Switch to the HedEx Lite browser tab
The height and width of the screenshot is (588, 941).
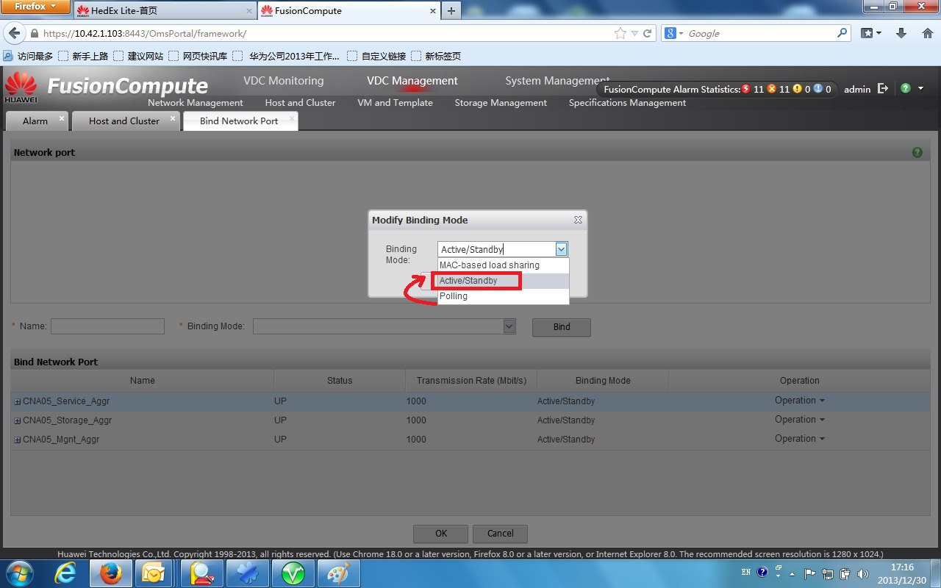click(165, 10)
